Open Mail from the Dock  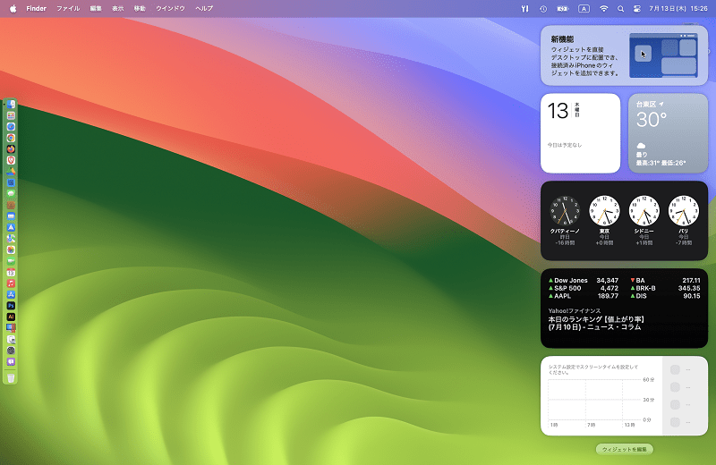11,216
